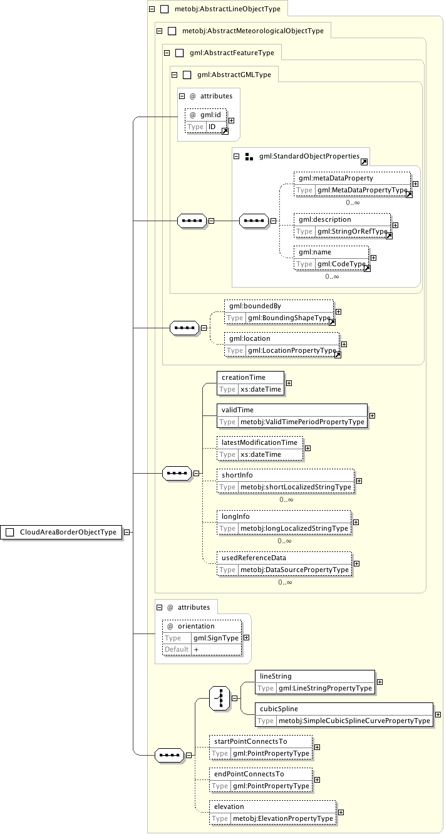Select the gml:LineStringPropertyType type text
The image size is (444, 834).
pyautogui.click(x=325, y=688)
